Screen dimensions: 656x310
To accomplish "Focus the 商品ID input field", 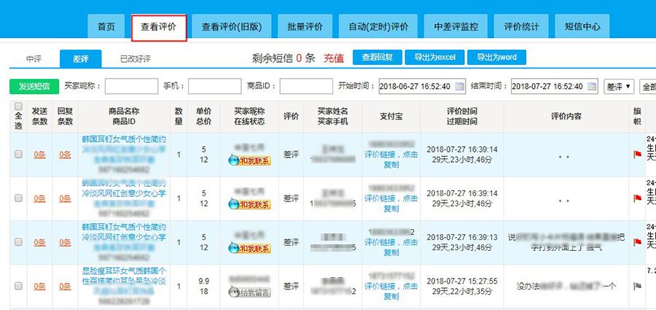I will pyautogui.click(x=306, y=86).
